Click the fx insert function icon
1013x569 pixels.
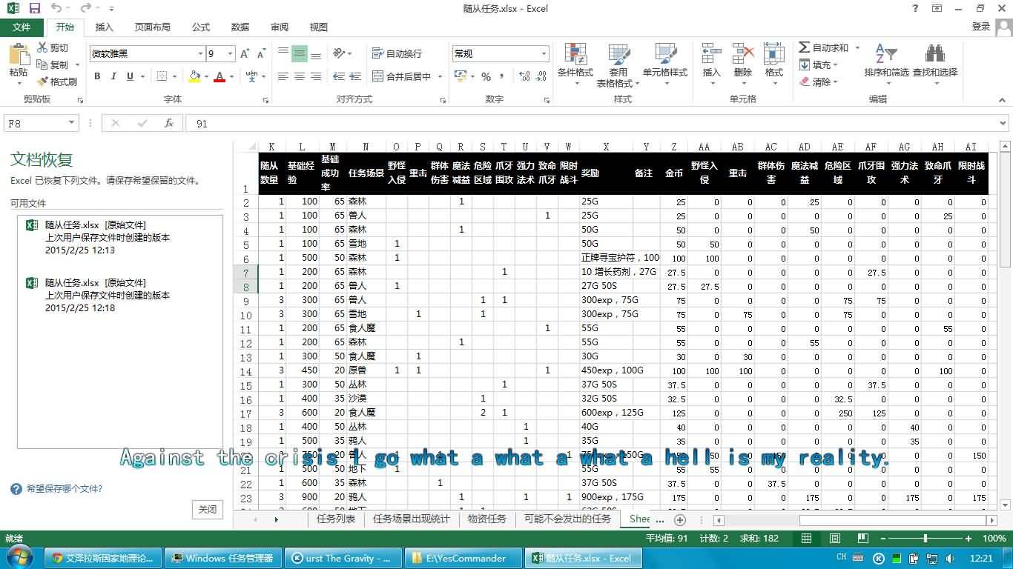169,124
